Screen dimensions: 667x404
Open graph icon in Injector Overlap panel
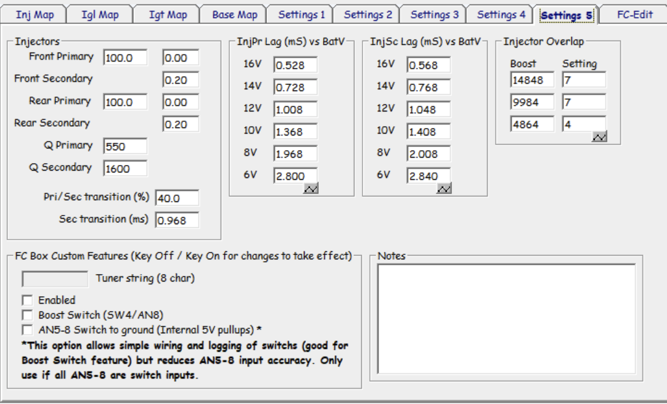click(599, 137)
